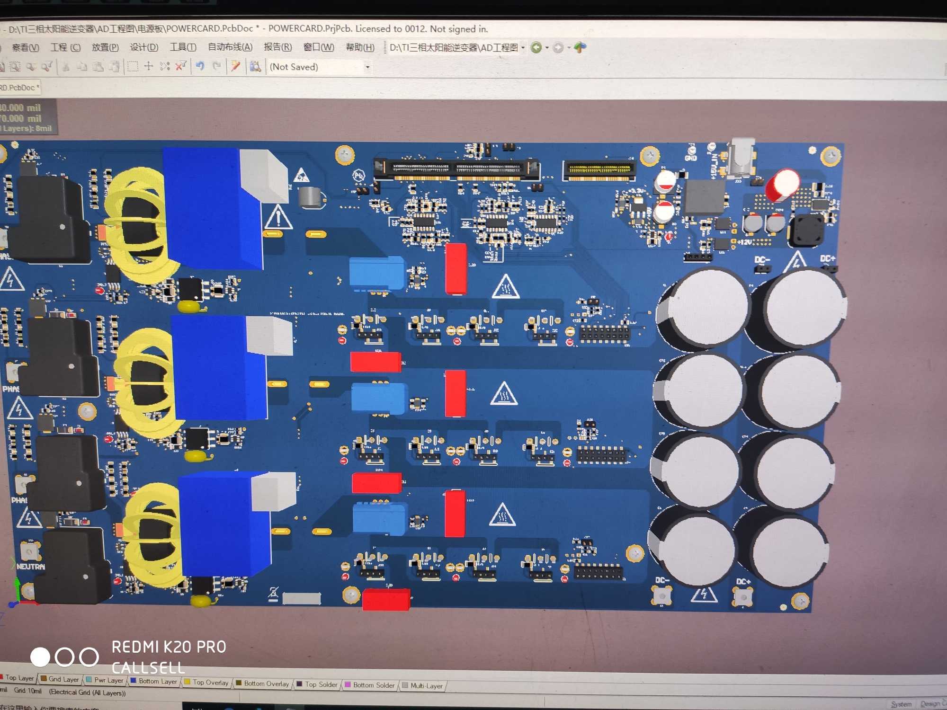Go forward with grey navigation arrow
This screenshot has width=947, height=710.
pyautogui.click(x=558, y=47)
